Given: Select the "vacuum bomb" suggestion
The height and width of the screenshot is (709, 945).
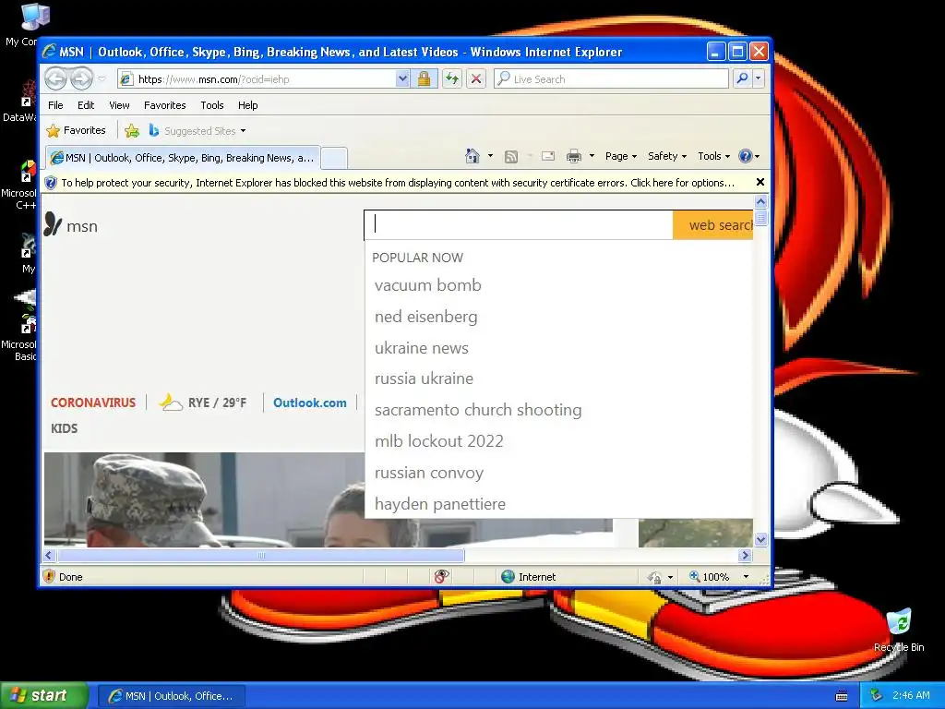Looking at the screenshot, I should click(428, 285).
